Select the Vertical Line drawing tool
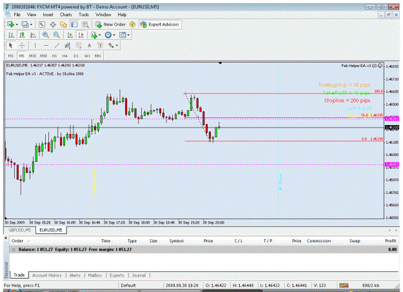 click(35, 46)
